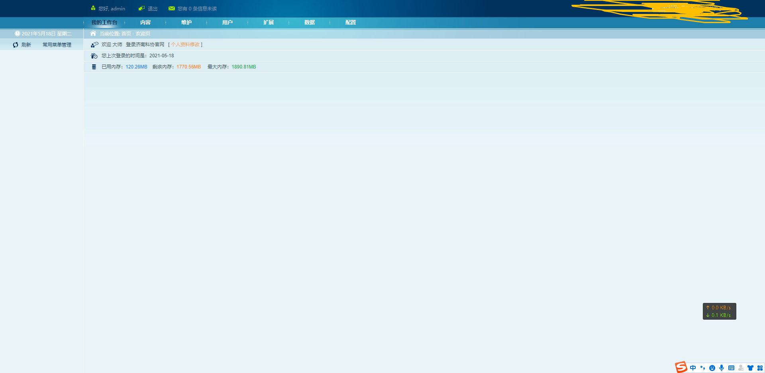Click the home icon in the breadcrumb bar
The width and height of the screenshot is (765, 373).
[x=93, y=33]
